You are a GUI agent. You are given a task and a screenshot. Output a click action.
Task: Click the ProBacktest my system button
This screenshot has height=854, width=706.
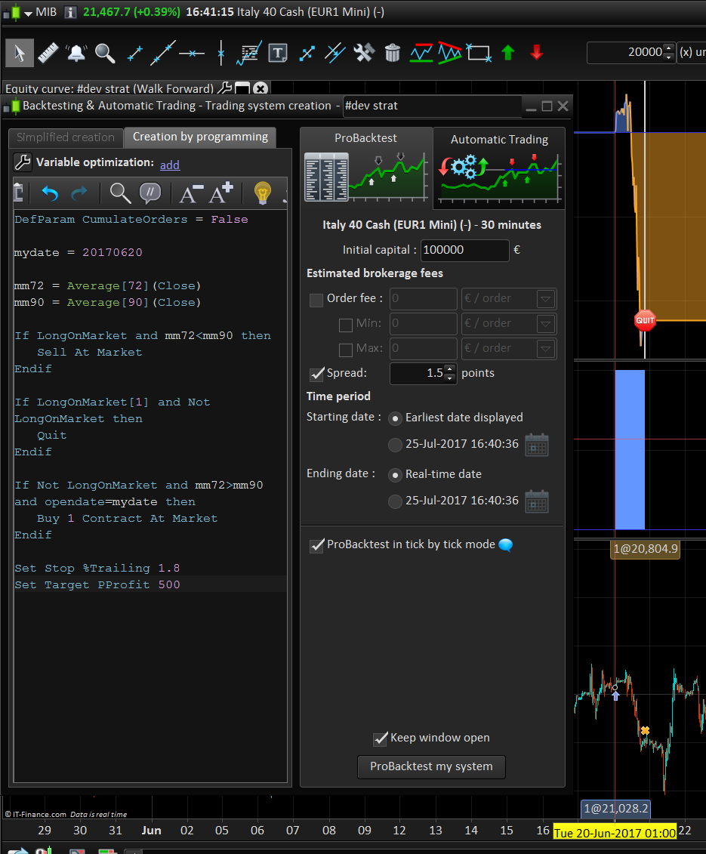click(431, 766)
